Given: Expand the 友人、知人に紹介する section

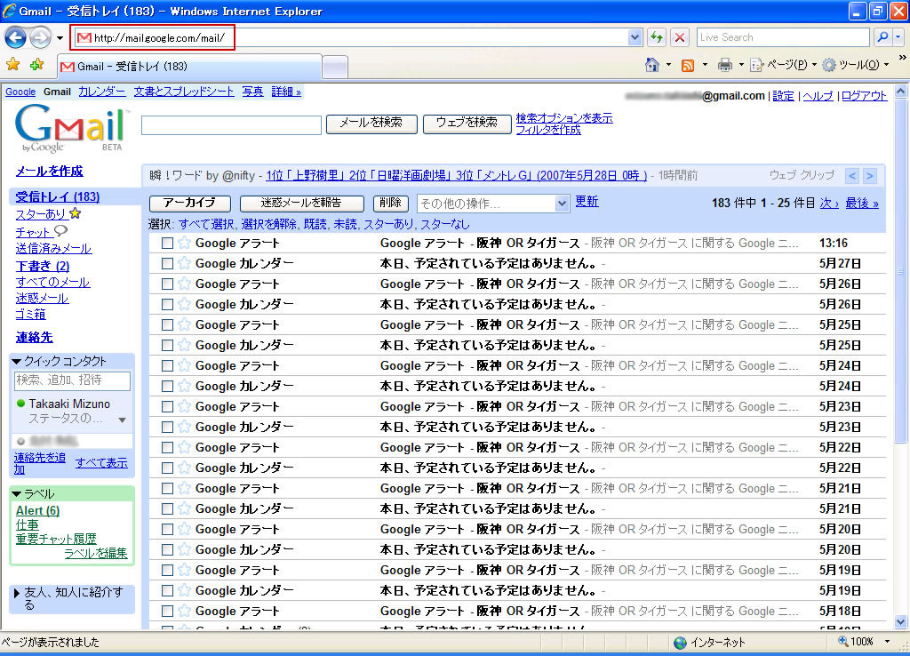Looking at the screenshot, I should (17, 592).
